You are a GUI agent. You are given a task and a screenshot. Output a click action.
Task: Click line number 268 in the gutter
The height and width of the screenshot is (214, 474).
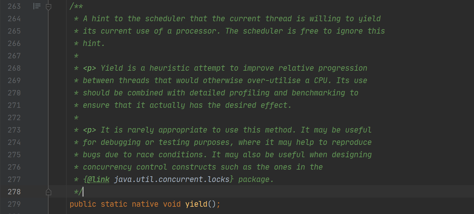tap(14, 68)
